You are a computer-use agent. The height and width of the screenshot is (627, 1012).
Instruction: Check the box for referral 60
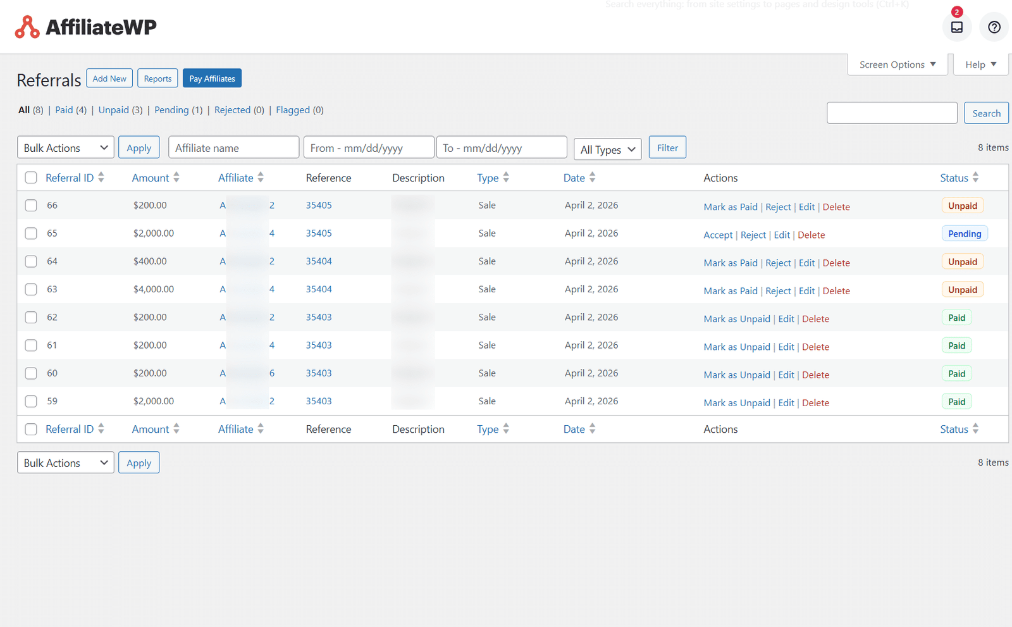(31, 373)
